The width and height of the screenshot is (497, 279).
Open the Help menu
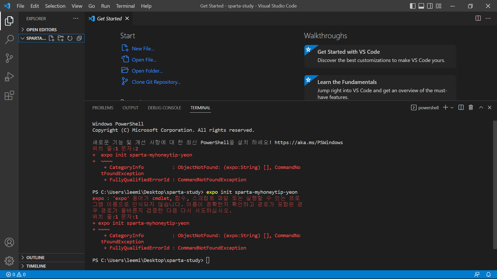pos(146,6)
